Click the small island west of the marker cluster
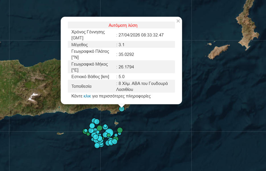 tap(60, 133)
